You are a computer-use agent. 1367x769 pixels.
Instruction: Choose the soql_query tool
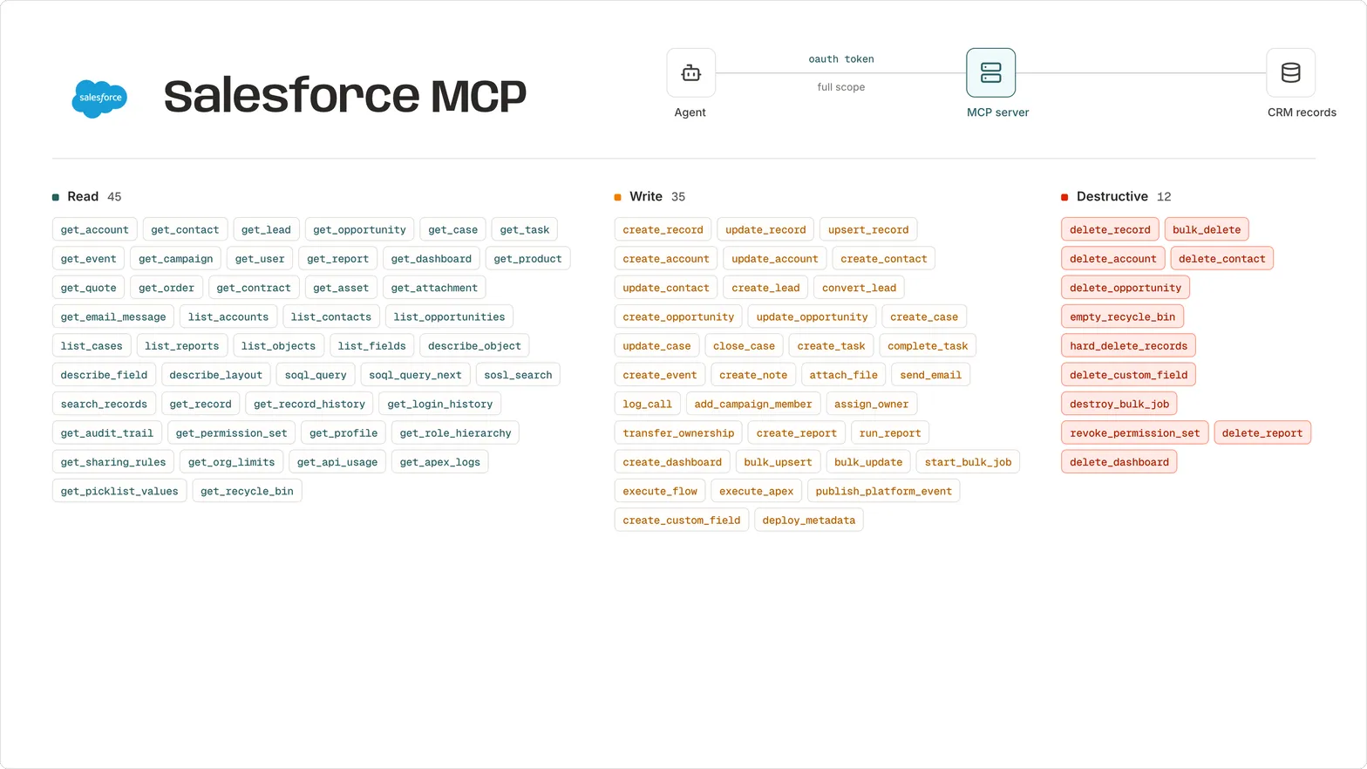click(316, 375)
